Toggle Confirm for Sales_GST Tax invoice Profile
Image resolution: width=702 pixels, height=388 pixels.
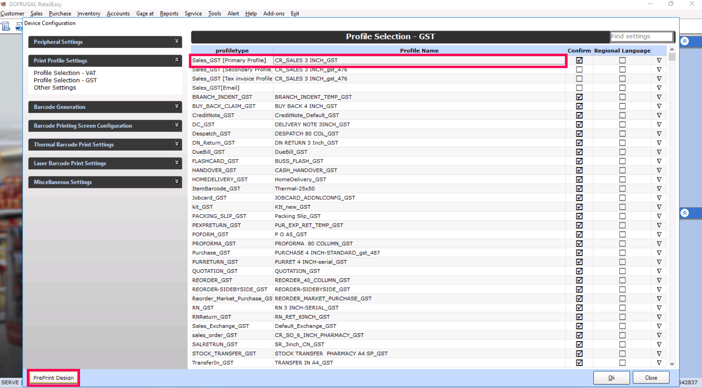pyautogui.click(x=579, y=79)
